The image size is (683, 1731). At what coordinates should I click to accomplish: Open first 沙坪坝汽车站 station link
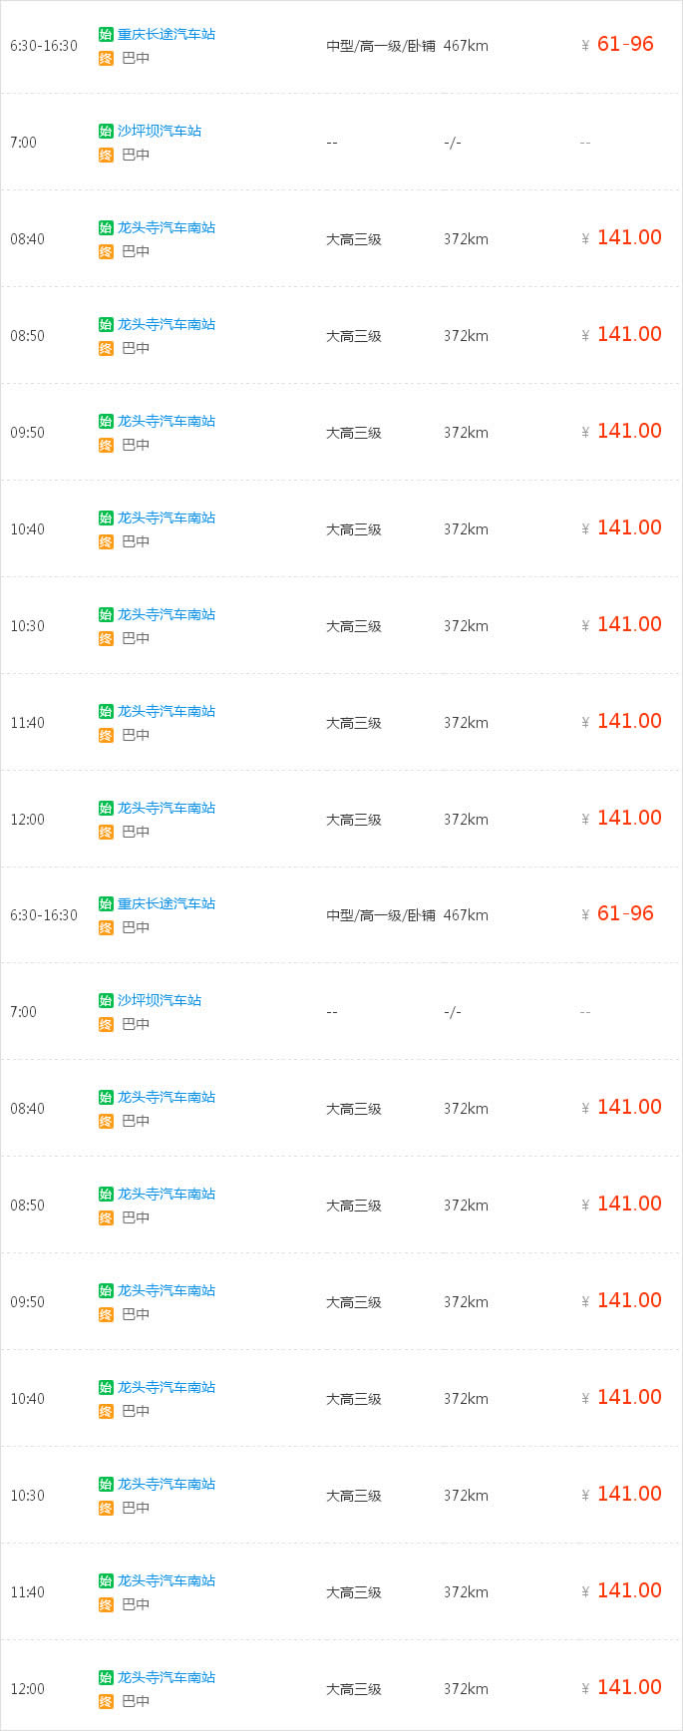coord(160,131)
